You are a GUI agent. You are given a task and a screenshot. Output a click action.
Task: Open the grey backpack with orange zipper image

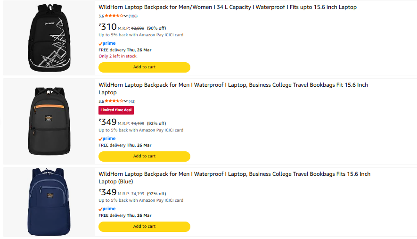coord(49,121)
